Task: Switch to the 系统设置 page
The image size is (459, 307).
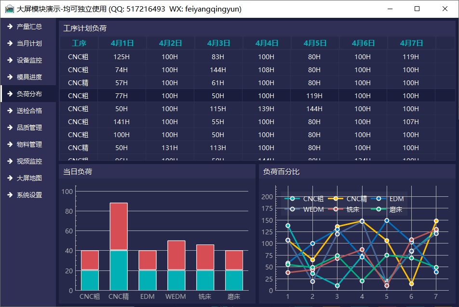Action: pos(29,195)
